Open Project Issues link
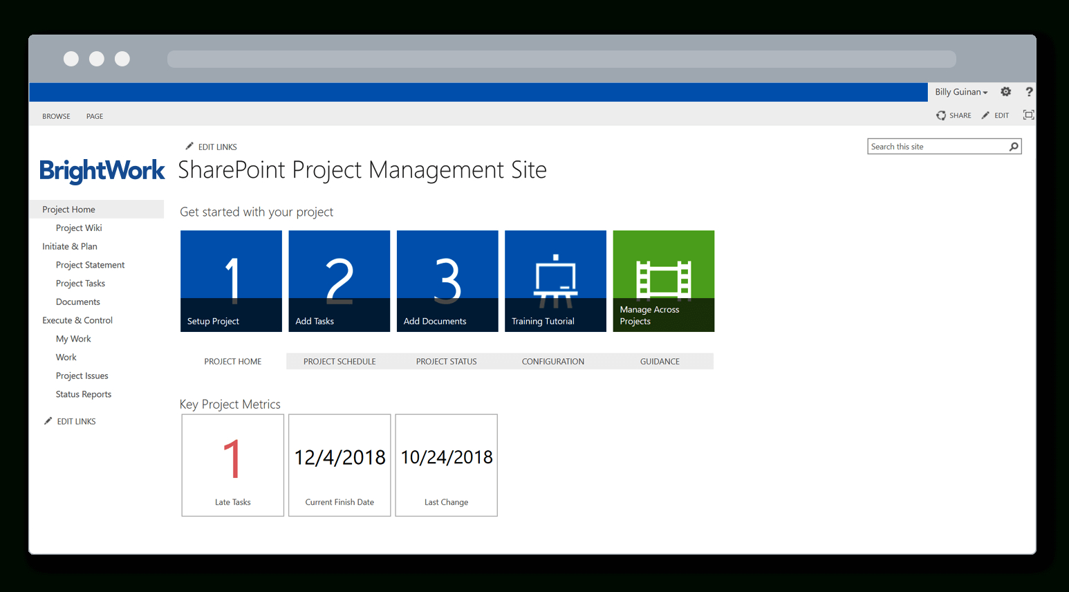The image size is (1069, 592). point(82,376)
